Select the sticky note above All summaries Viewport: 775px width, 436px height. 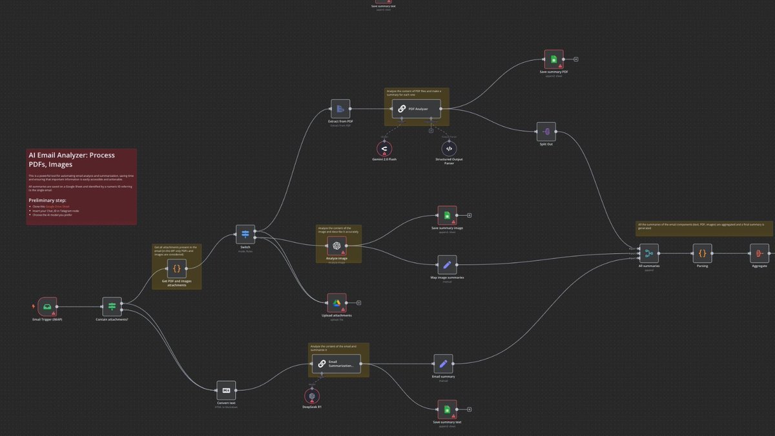click(705, 229)
